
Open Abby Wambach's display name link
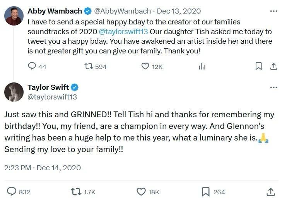[50, 11]
